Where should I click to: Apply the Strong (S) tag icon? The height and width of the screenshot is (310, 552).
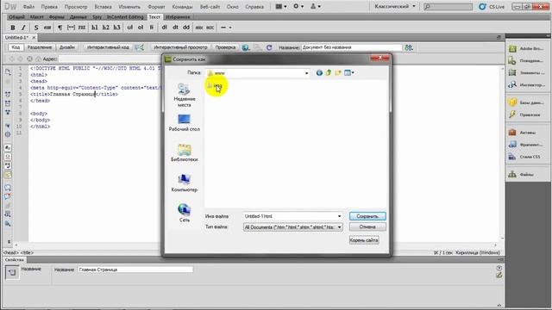(x=36, y=28)
